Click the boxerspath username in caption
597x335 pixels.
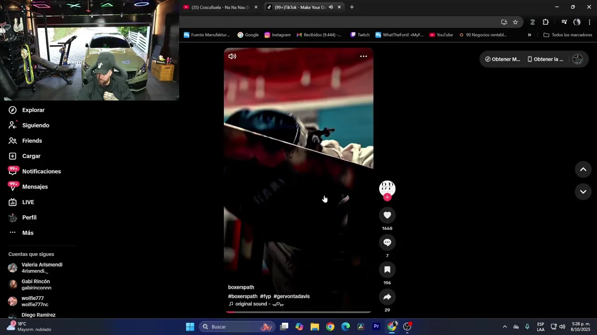241,288
